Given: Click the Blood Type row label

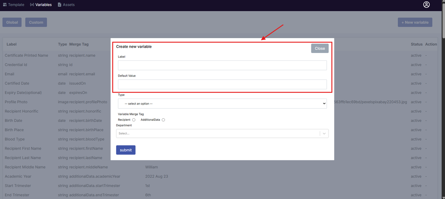Looking at the screenshot, I should (x=15, y=139).
